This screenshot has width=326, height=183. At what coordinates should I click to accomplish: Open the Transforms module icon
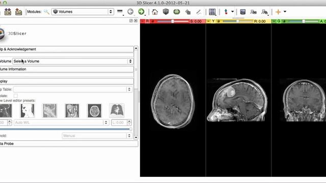coord(199,12)
